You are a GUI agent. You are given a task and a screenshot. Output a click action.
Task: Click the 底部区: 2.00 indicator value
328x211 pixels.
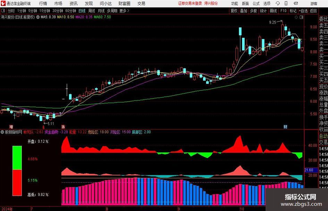tap(141, 132)
